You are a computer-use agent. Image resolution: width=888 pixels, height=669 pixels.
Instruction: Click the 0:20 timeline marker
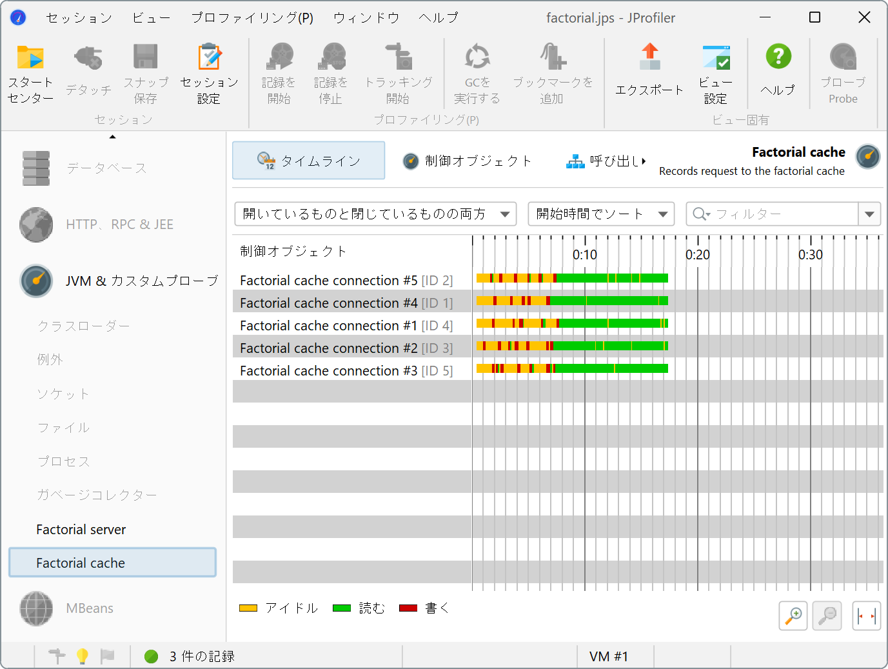click(x=698, y=255)
